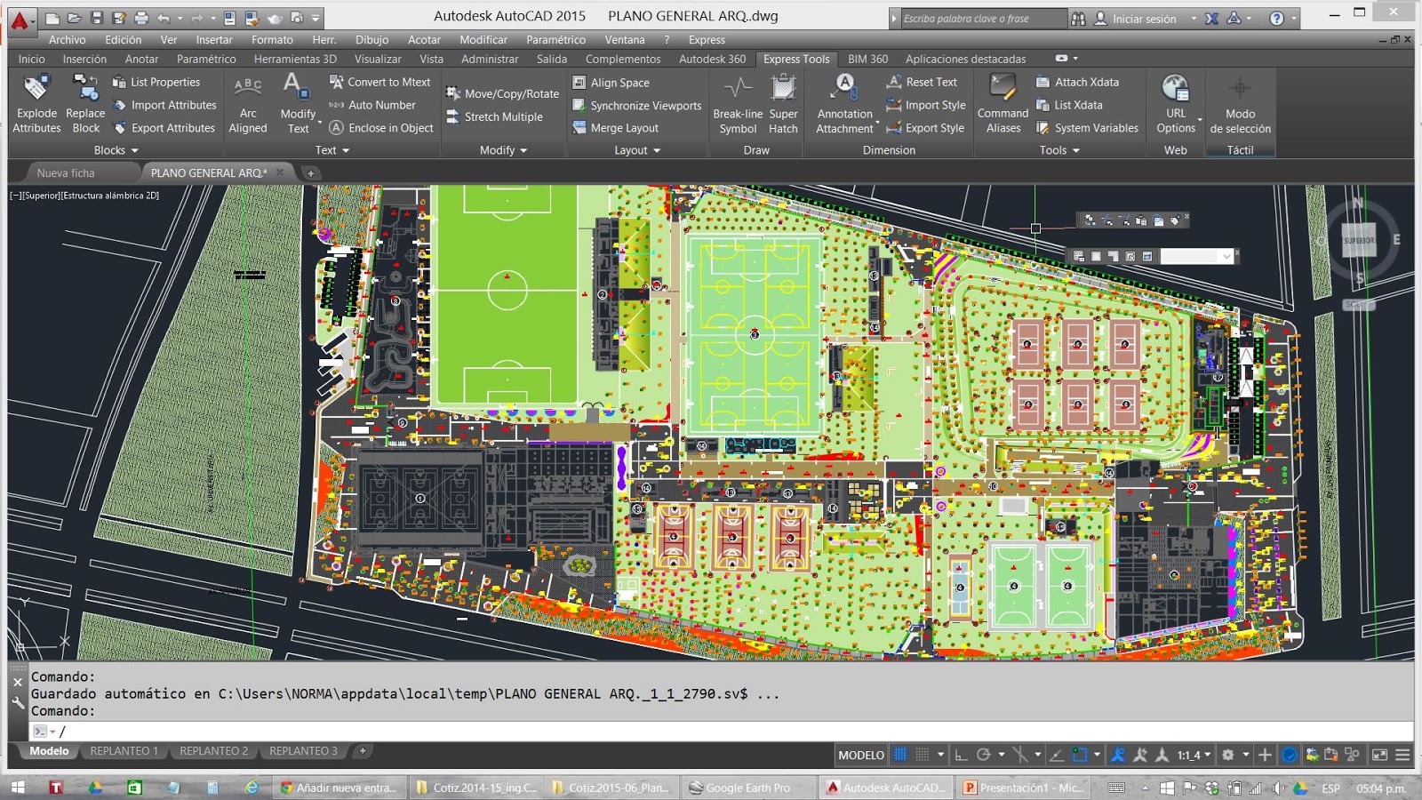The width and height of the screenshot is (1422, 800).
Task: Open the Iniciar sesión dropdown
Action: 1194,18
